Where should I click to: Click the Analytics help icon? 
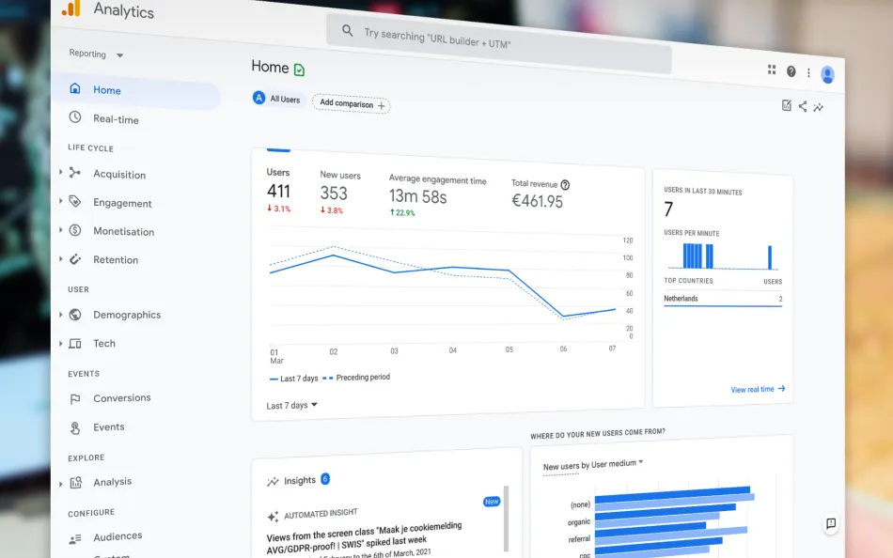791,71
